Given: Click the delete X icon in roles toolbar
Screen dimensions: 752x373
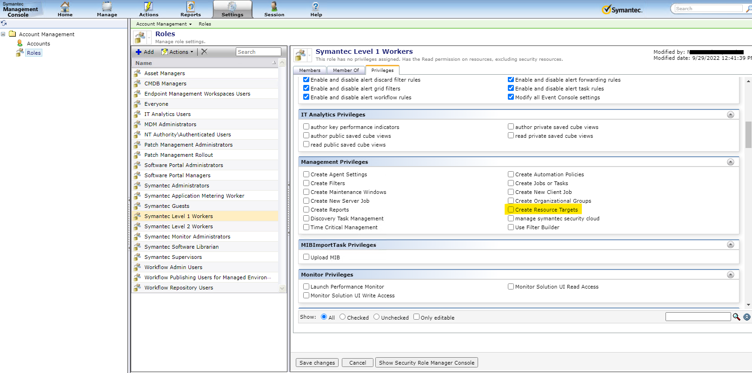Looking at the screenshot, I should tap(204, 52).
